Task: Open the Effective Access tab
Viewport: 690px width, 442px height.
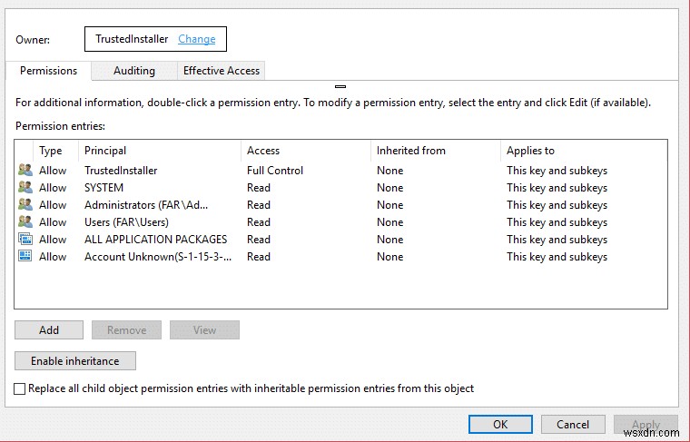Action: tap(222, 71)
